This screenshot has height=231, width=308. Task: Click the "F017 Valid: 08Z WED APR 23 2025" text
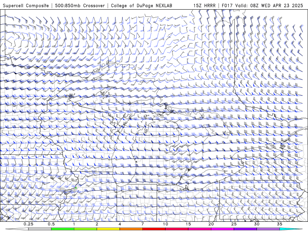262,5
